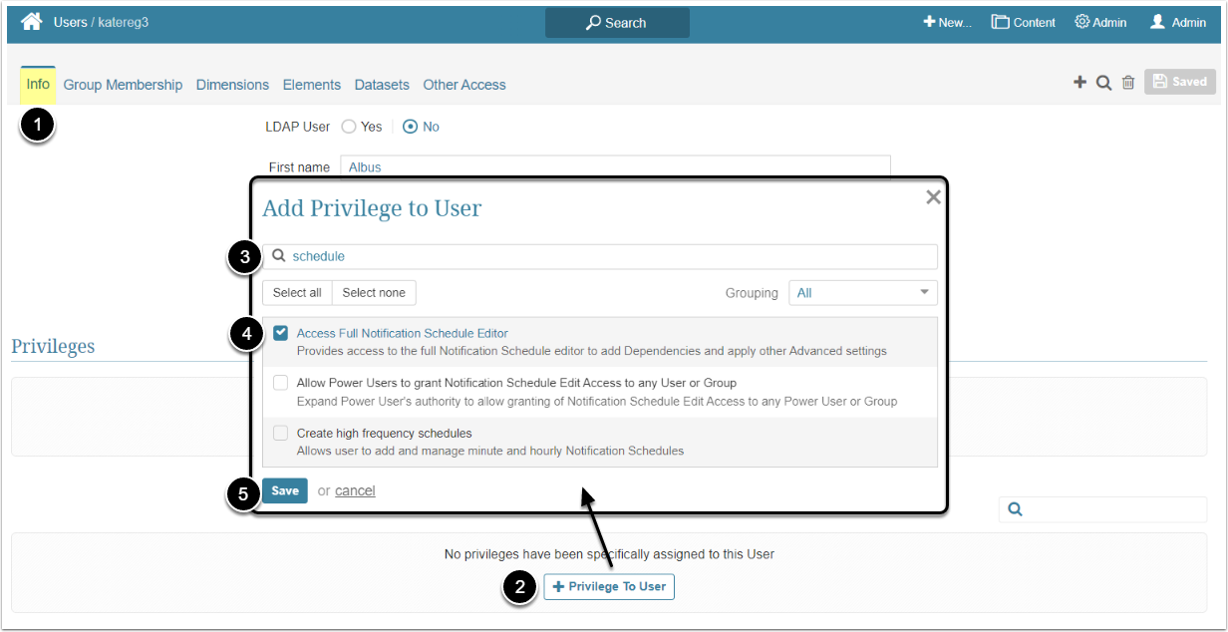Image resolution: width=1228 pixels, height=632 pixels.
Task: Check Allow Power Users to grant Notification Schedule
Action: (281, 383)
